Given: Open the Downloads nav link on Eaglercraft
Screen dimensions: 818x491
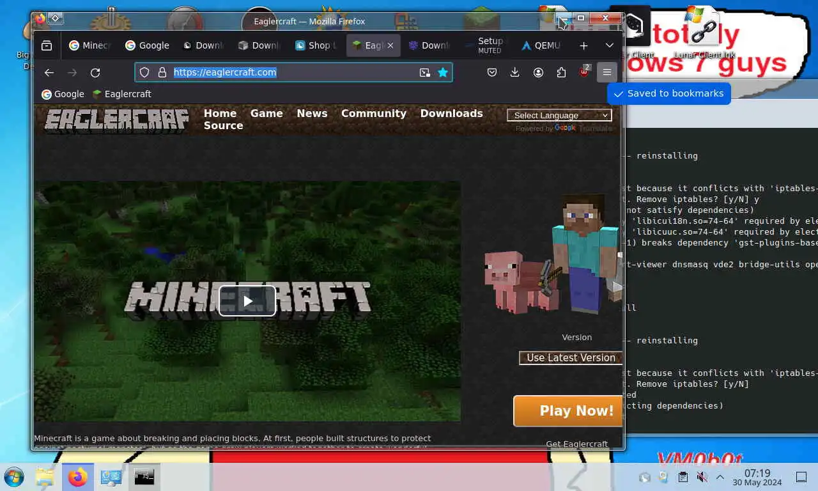Looking at the screenshot, I should click(451, 113).
